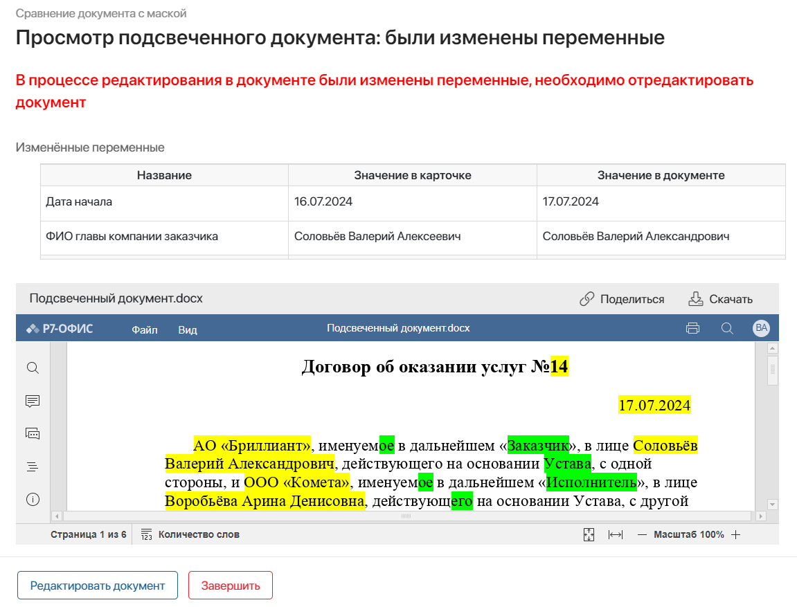Screen dimensions: 797x607
Task: Open the search panel in left sidebar
Action: click(x=33, y=368)
